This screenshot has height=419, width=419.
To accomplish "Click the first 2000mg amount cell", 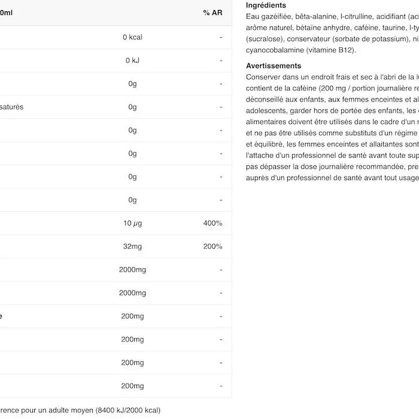I will click(132, 269).
